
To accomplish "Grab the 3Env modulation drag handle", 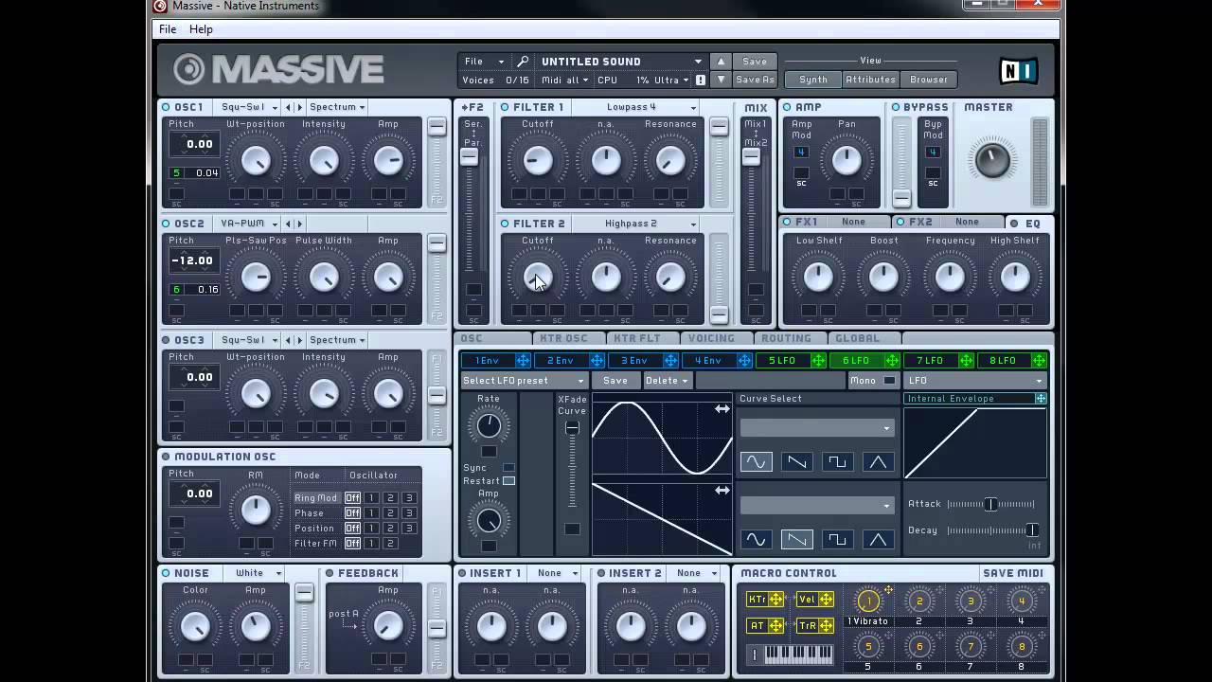I will (x=670, y=361).
